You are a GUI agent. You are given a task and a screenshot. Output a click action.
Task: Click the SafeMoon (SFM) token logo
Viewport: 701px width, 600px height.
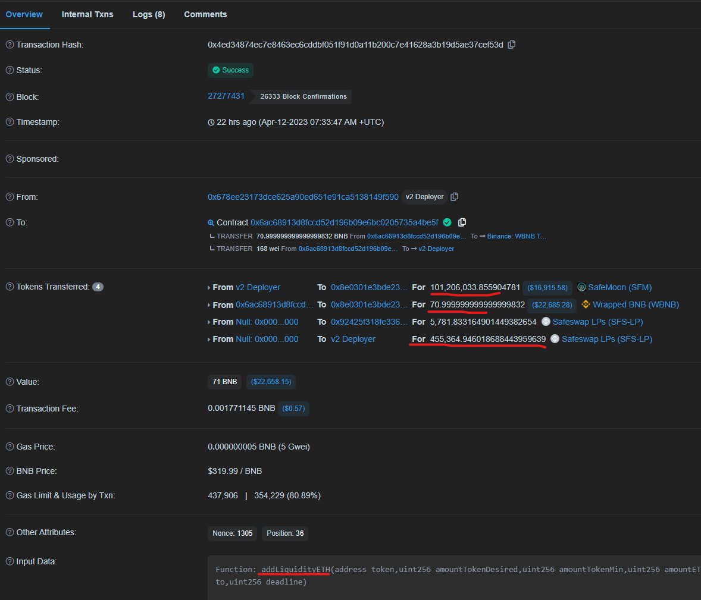point(581,287)
